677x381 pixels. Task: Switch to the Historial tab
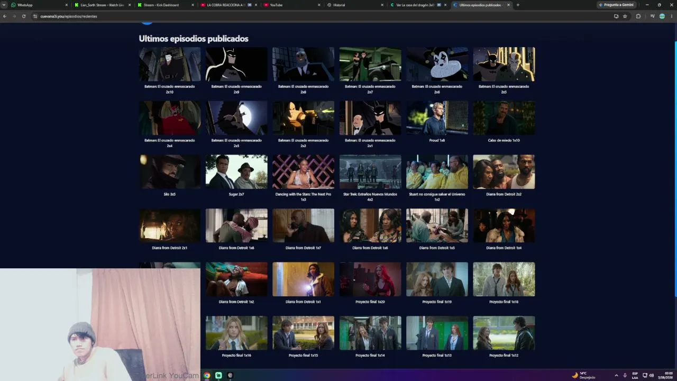point(355,5)
